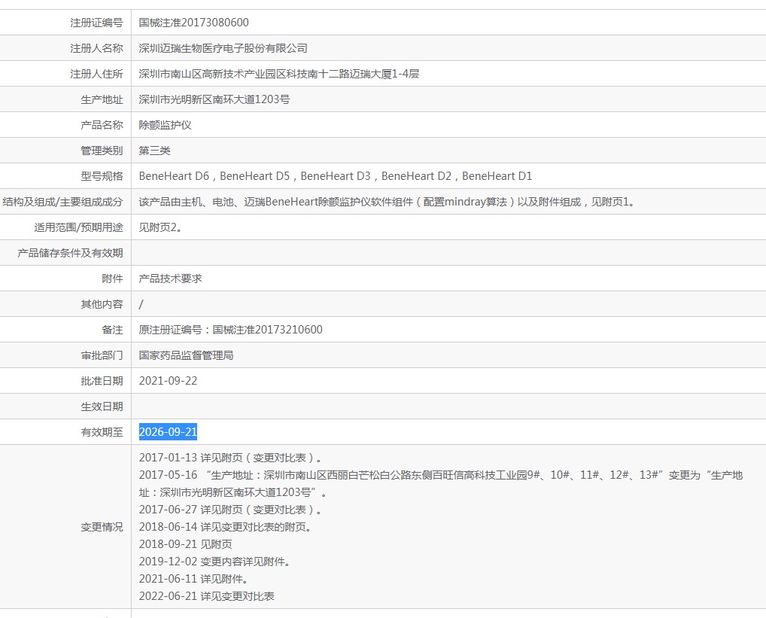
Task: Click the 产品储存条件及有效期 row label
Action: point(70,253)
